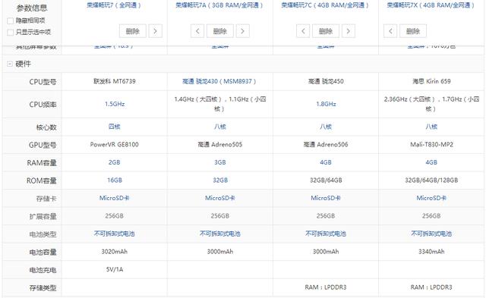486x298 pixels.
Task: Select 1.4GHz（大四核）CPU frequency cell
Action: click(x=220, y=104)
